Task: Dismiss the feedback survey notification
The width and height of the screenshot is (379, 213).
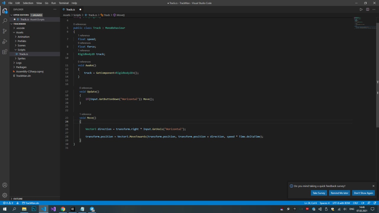Action: pos(373,186)
